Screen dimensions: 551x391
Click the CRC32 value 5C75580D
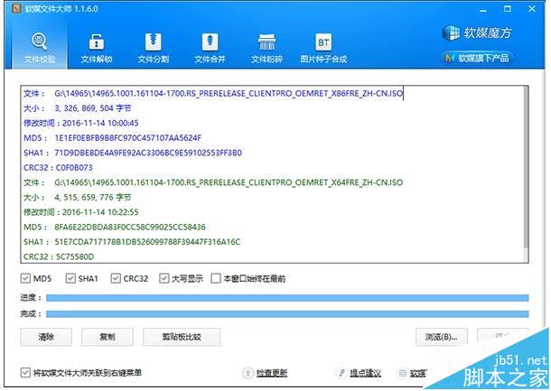click(x=75, y=256)
